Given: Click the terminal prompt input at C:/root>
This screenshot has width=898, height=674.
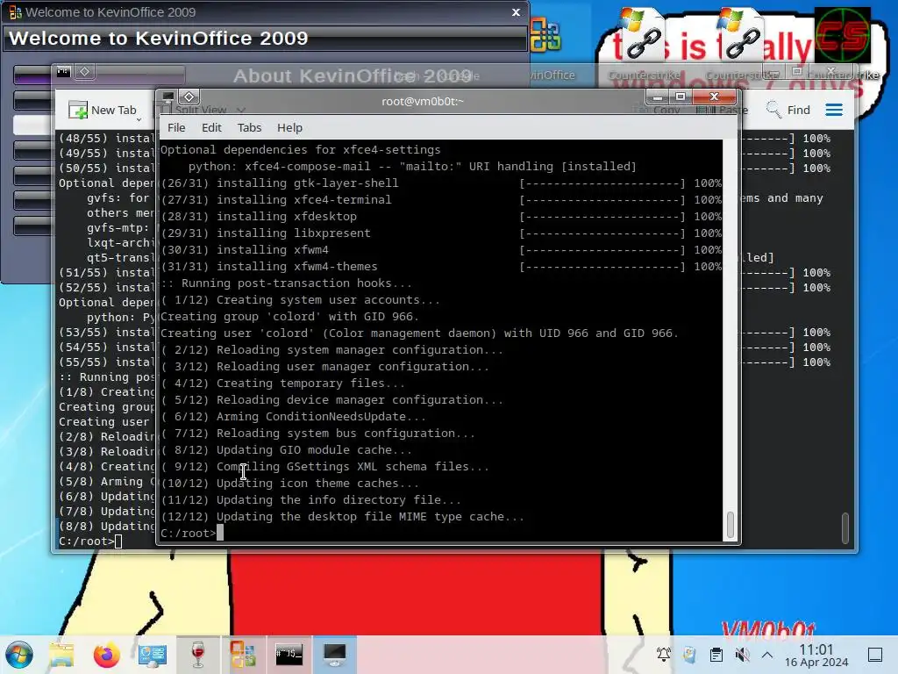Looking at the screenshot, I should [220, 533].
